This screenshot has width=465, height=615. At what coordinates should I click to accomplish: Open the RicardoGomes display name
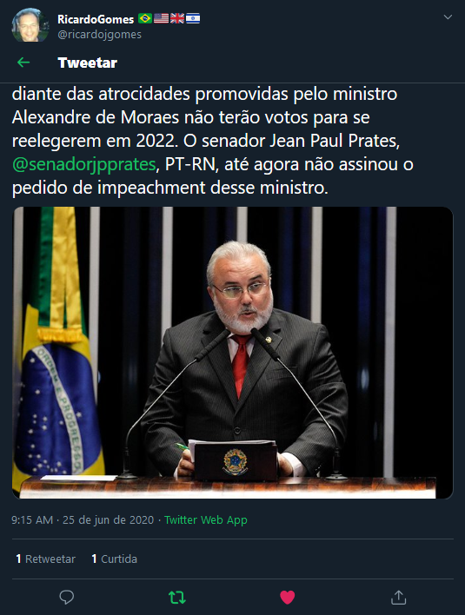pos(96,19)
